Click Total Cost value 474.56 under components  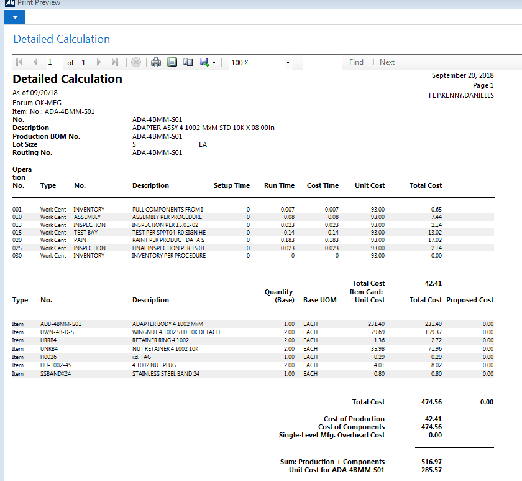tap(431, 403)
